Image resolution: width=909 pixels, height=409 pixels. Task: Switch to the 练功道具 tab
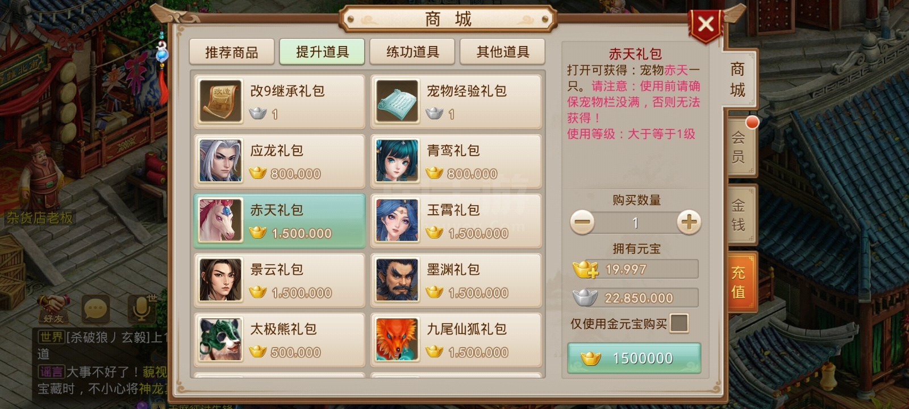(x=412, y=52)
